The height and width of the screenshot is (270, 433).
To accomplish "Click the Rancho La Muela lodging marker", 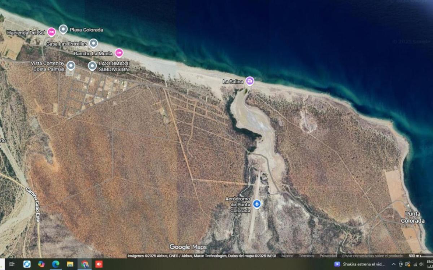I will tap(119, 53).
